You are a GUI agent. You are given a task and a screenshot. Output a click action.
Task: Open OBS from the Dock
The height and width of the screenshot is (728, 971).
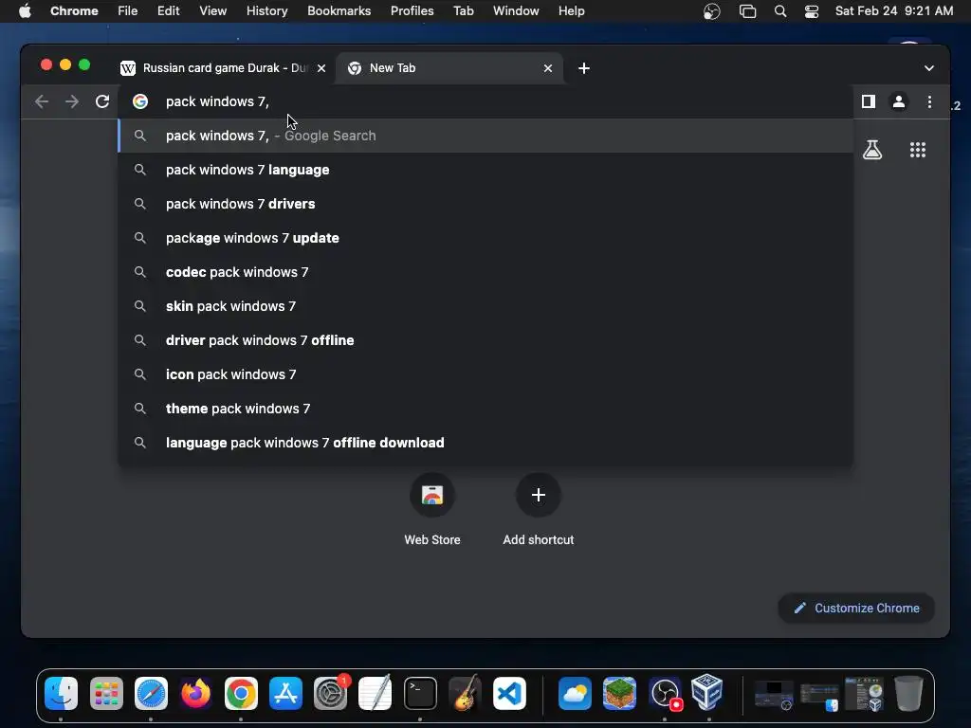point(665,693)
